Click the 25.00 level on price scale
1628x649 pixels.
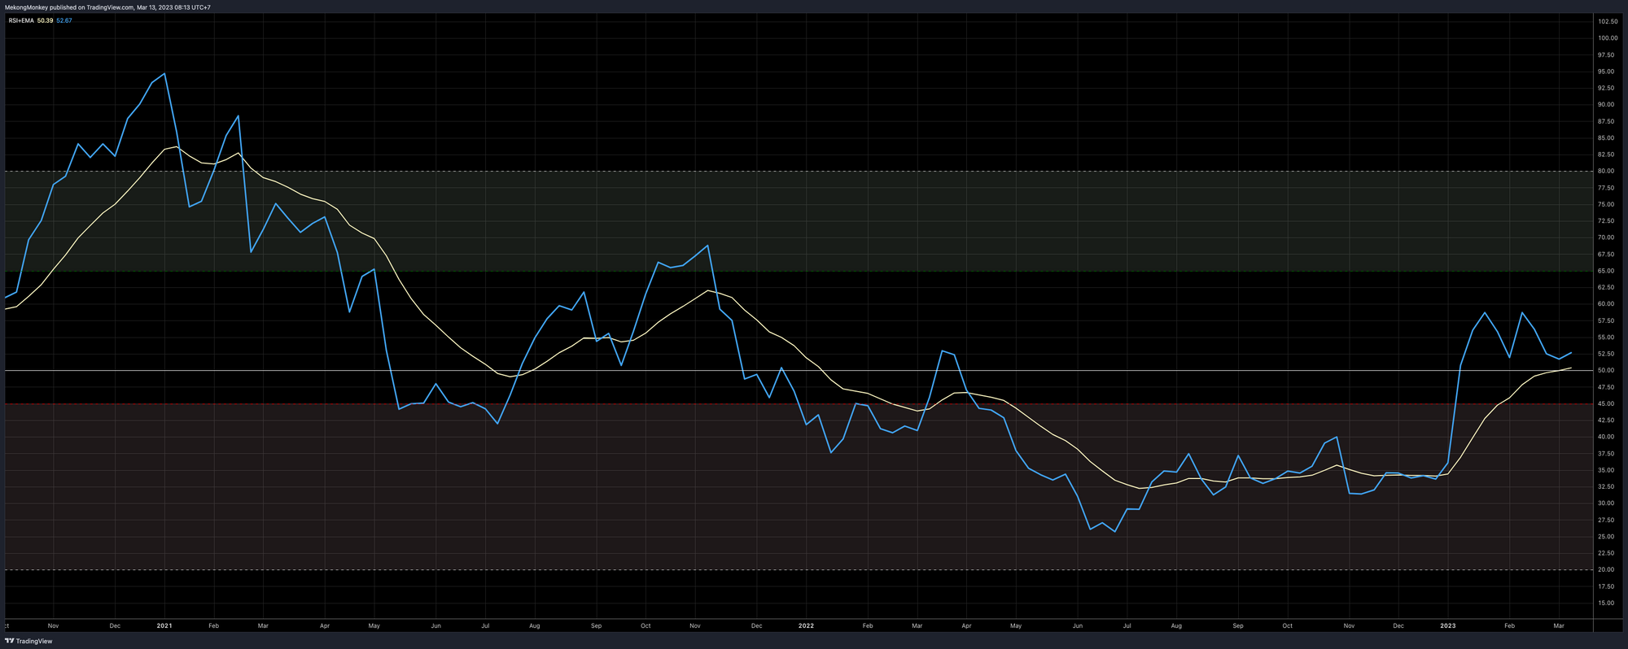(x=1608, y=537)
